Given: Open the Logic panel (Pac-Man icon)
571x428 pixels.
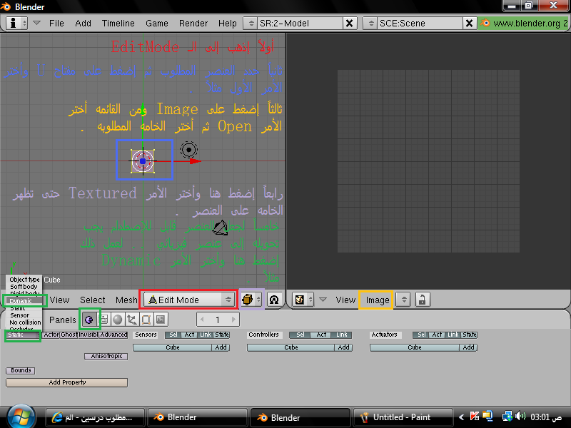Looking at the screenshot, I should (89, 320).
